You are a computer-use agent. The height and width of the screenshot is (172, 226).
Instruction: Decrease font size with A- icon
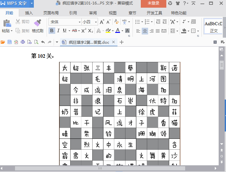[x=109, y=22]
